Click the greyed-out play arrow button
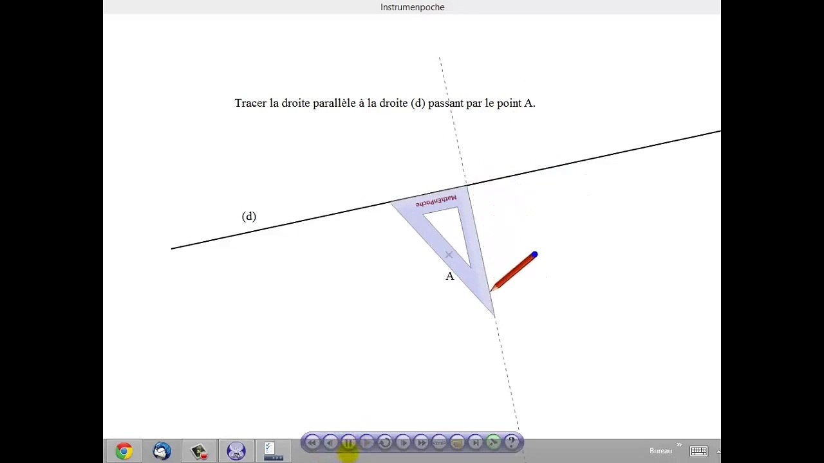824x463 pixels. pos(366,442)
